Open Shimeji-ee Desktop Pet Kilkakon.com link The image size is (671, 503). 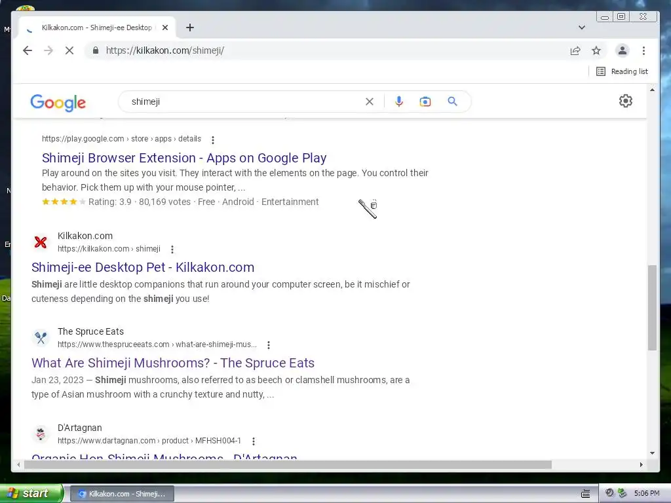click(x=143, y=267)
